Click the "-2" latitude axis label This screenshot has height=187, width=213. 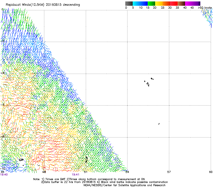pos(2,41)
